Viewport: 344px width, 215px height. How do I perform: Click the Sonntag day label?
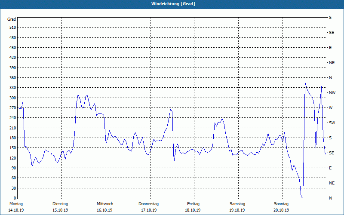point(281,204)
